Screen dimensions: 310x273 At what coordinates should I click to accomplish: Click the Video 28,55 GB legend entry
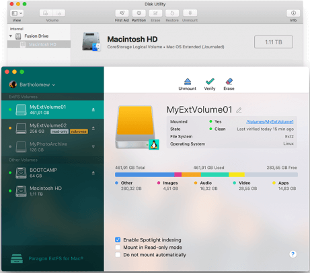[245, 186]
